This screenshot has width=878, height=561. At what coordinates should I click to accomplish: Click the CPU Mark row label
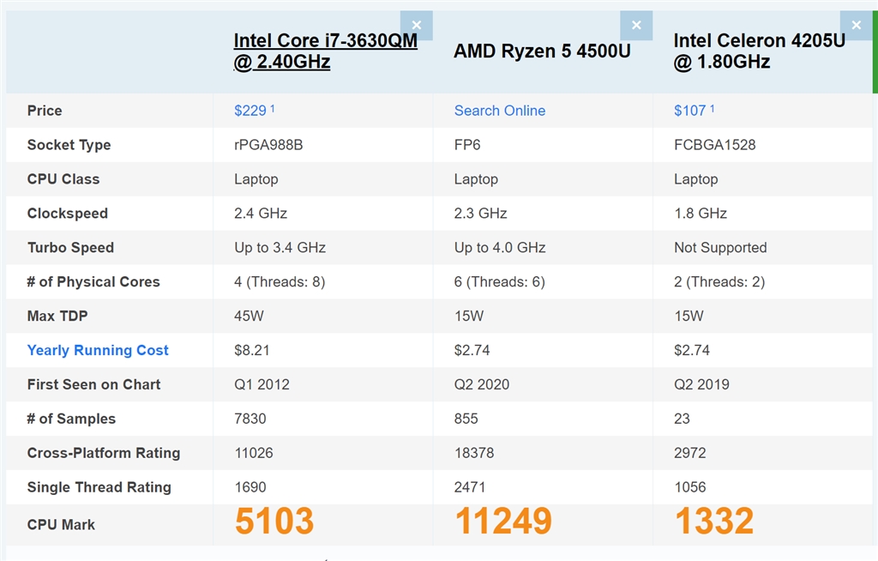[x=61, y=524]
